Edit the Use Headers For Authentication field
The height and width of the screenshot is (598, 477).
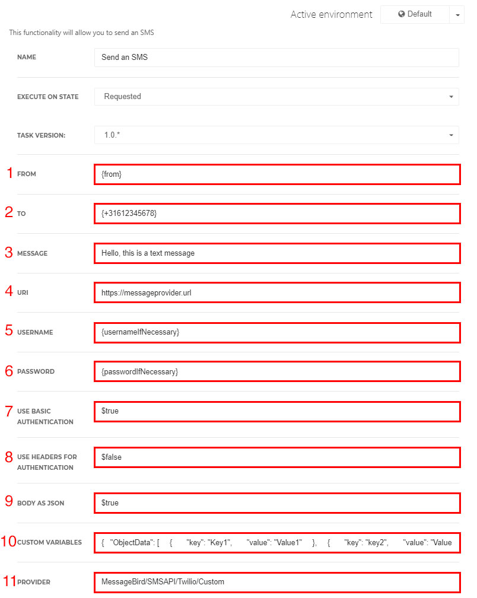277,457
